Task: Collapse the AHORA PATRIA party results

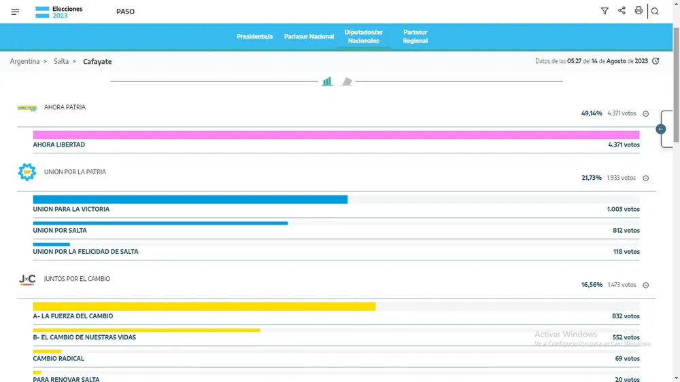Action: tap(646, 114)
